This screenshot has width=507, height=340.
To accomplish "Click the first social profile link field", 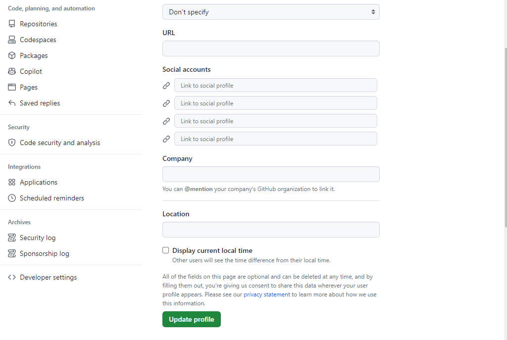I will point(275,85).
